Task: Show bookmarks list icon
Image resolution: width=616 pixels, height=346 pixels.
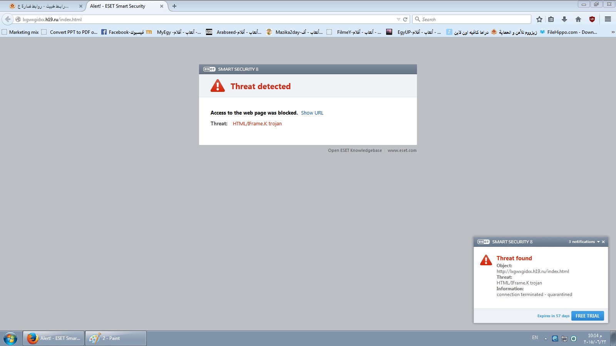Action: click(551, 19)
